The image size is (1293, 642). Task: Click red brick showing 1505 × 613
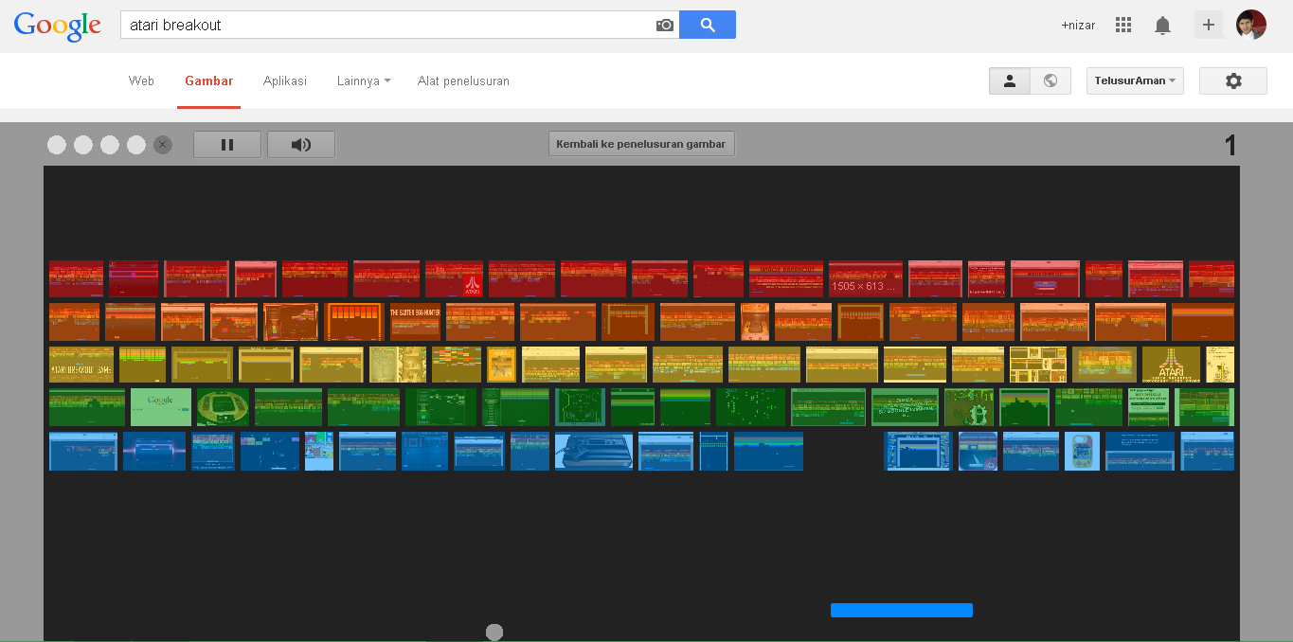coord(866,279)
